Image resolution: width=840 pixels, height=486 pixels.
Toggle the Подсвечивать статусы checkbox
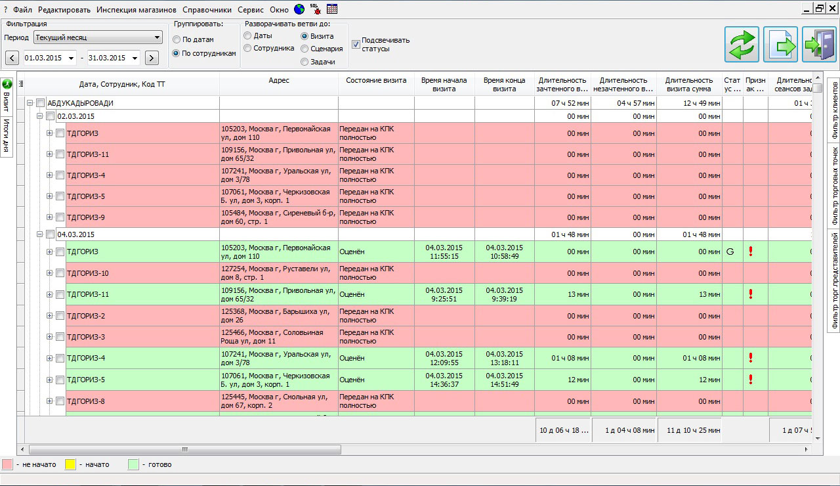[x=356, y=45]
